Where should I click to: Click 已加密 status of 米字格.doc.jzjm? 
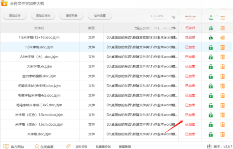[x=190, y=134]
